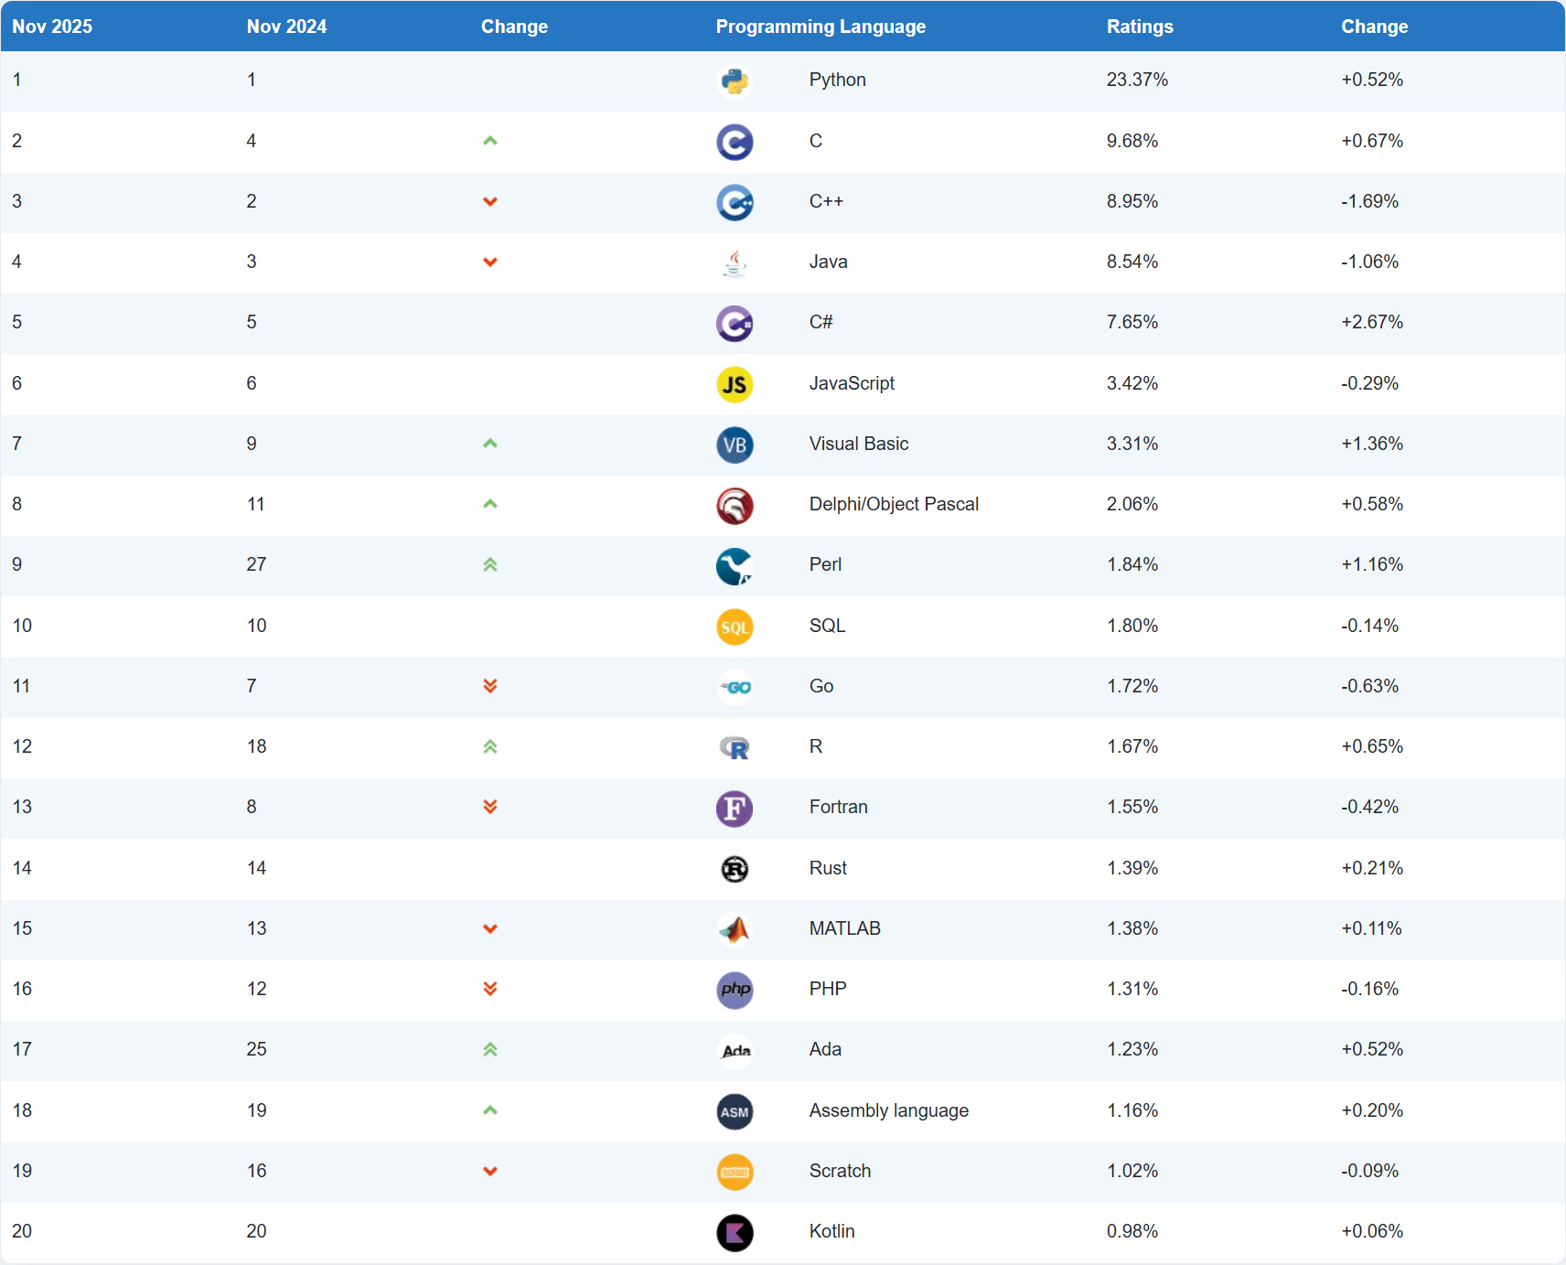The image size is (1566, 1265).
Task: Click the orange SQL icon
Action: click(x=735, y=627)
